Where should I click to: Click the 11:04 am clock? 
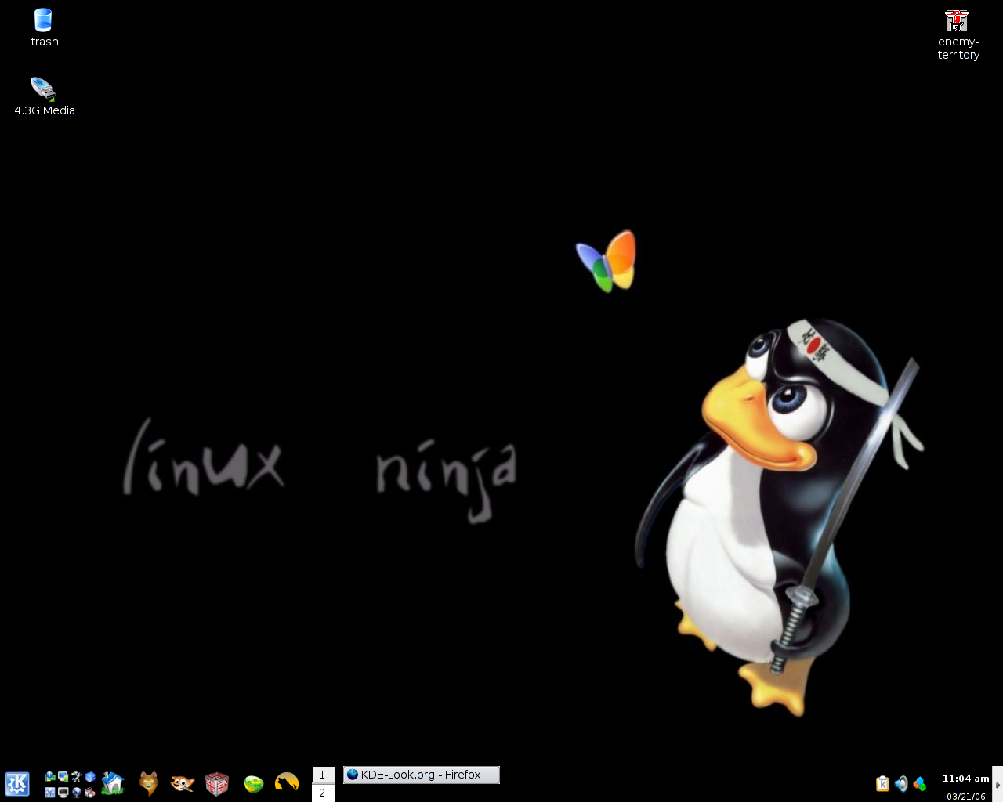[966, 779]
